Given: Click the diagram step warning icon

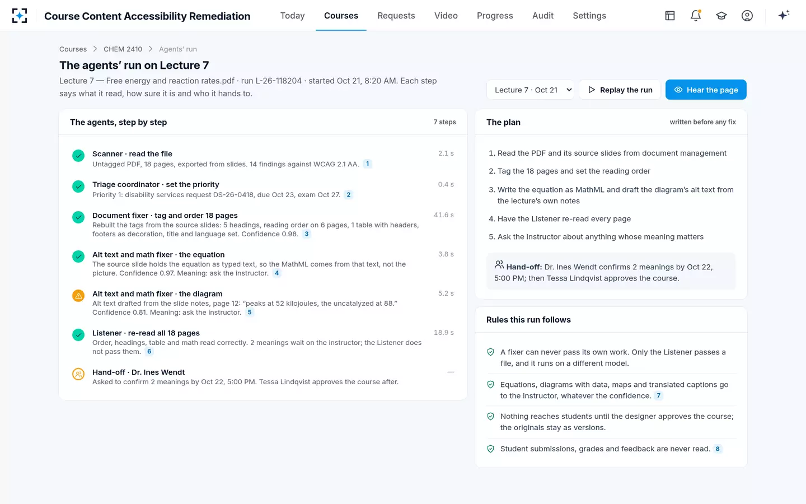Looking at the screenshot, I should [x=78, y=296].
